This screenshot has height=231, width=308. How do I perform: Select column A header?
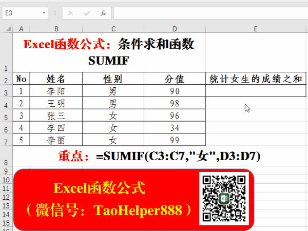pos(21,29)
